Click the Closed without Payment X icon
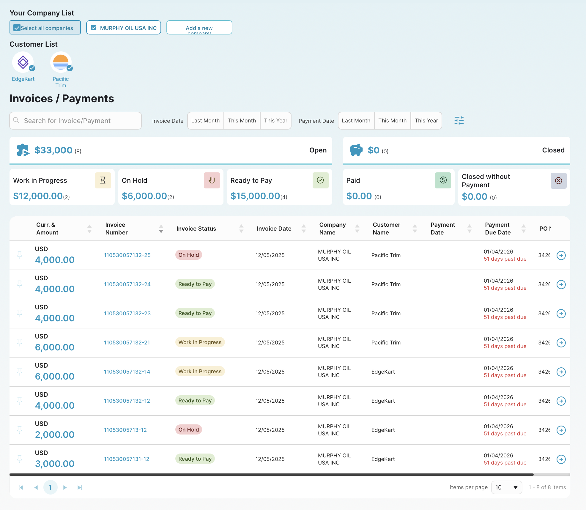The width and height of the screenshot is (586, 510). [x=558, y=181]
